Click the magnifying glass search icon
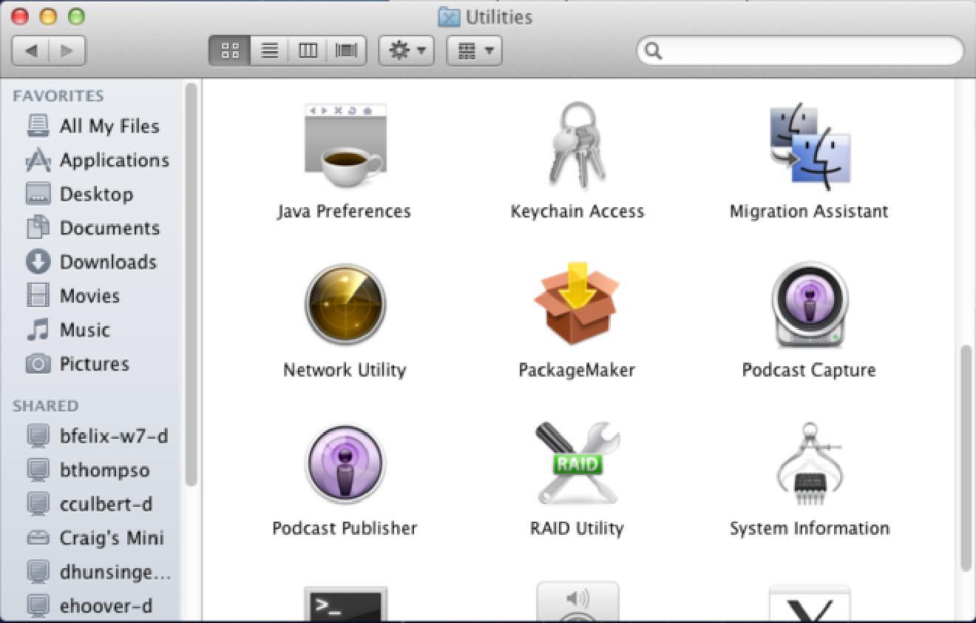 tap(653, 51)
